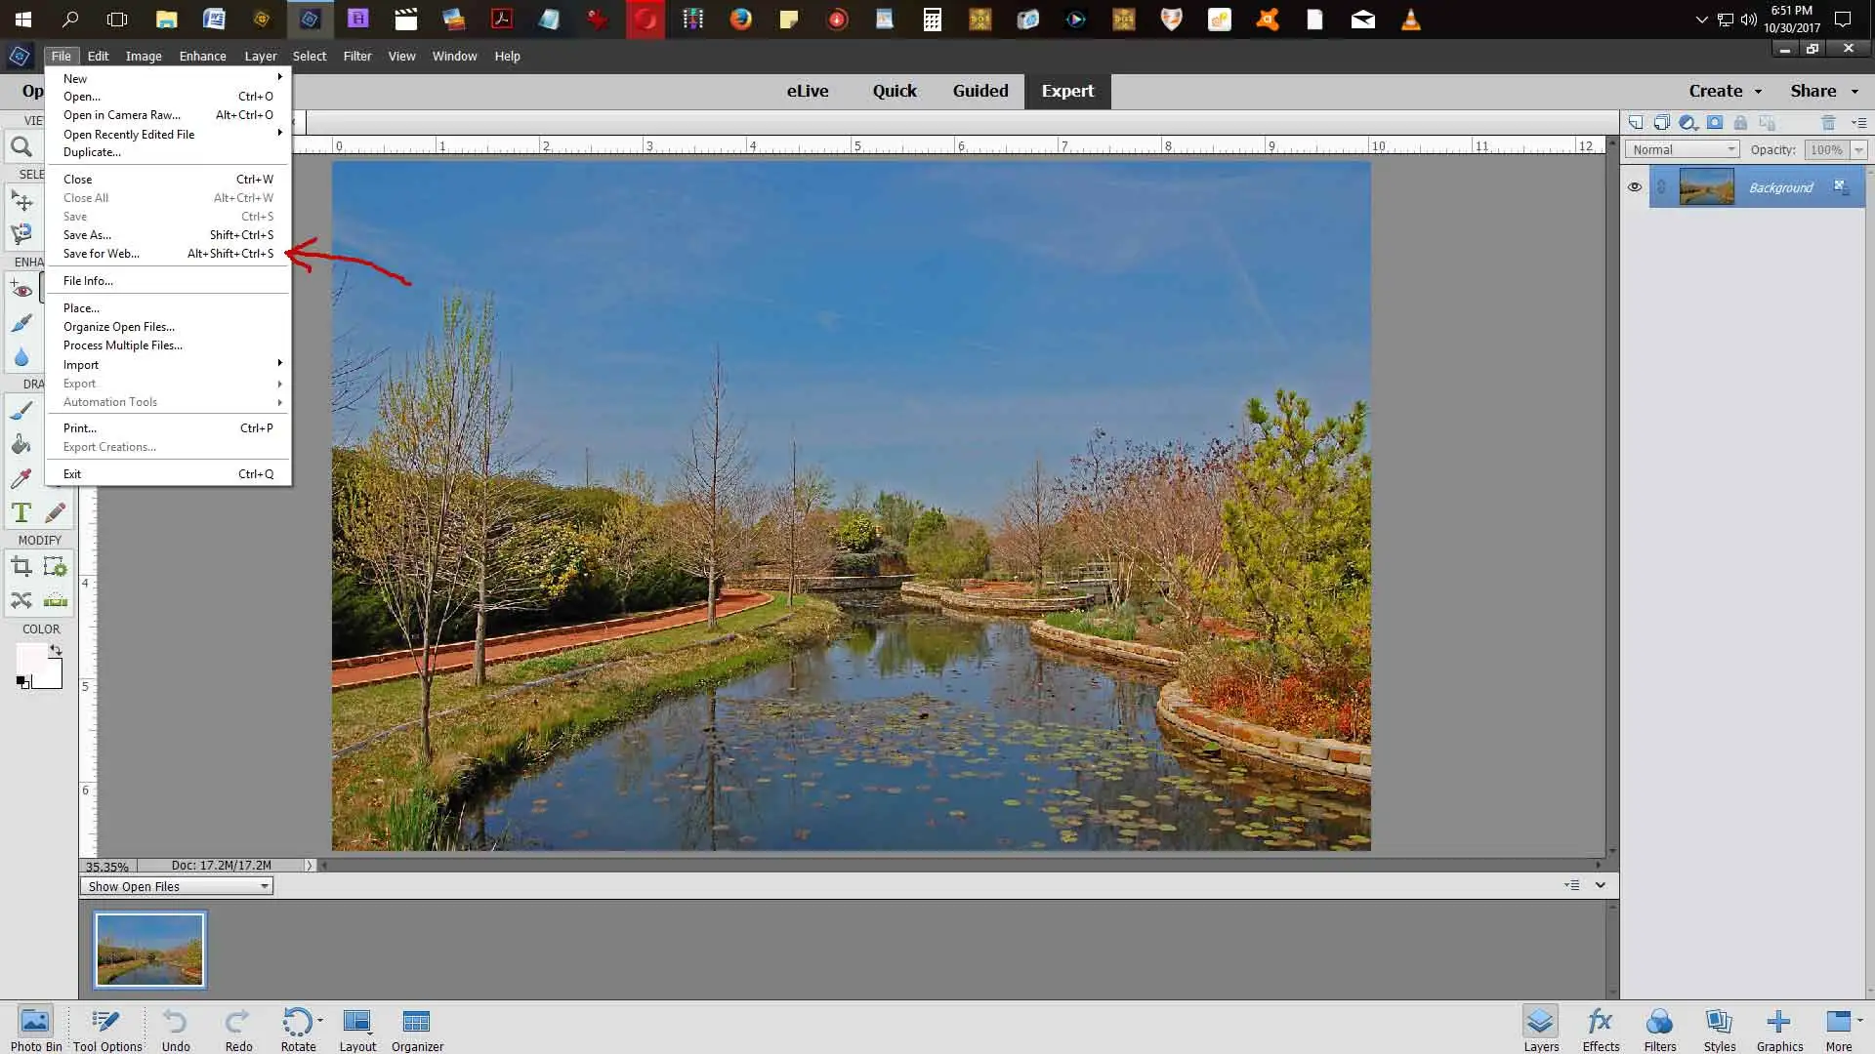
Task: Toggle the Tool Options panel
Action: point(106,1030)
